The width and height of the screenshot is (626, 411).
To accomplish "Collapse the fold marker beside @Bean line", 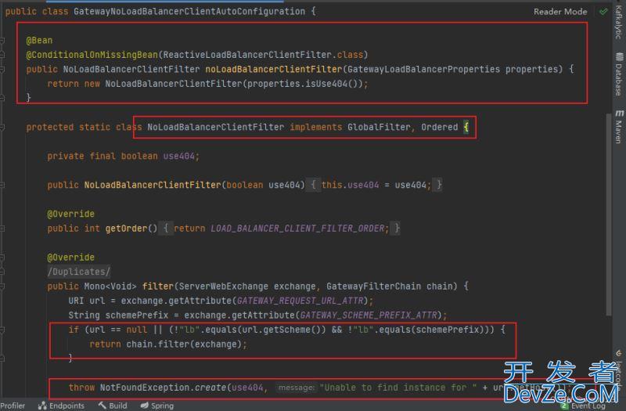I will 2,41.
